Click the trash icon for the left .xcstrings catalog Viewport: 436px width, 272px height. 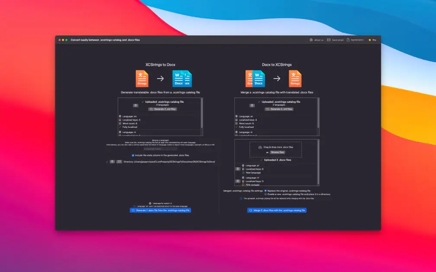tap(135, 105)
